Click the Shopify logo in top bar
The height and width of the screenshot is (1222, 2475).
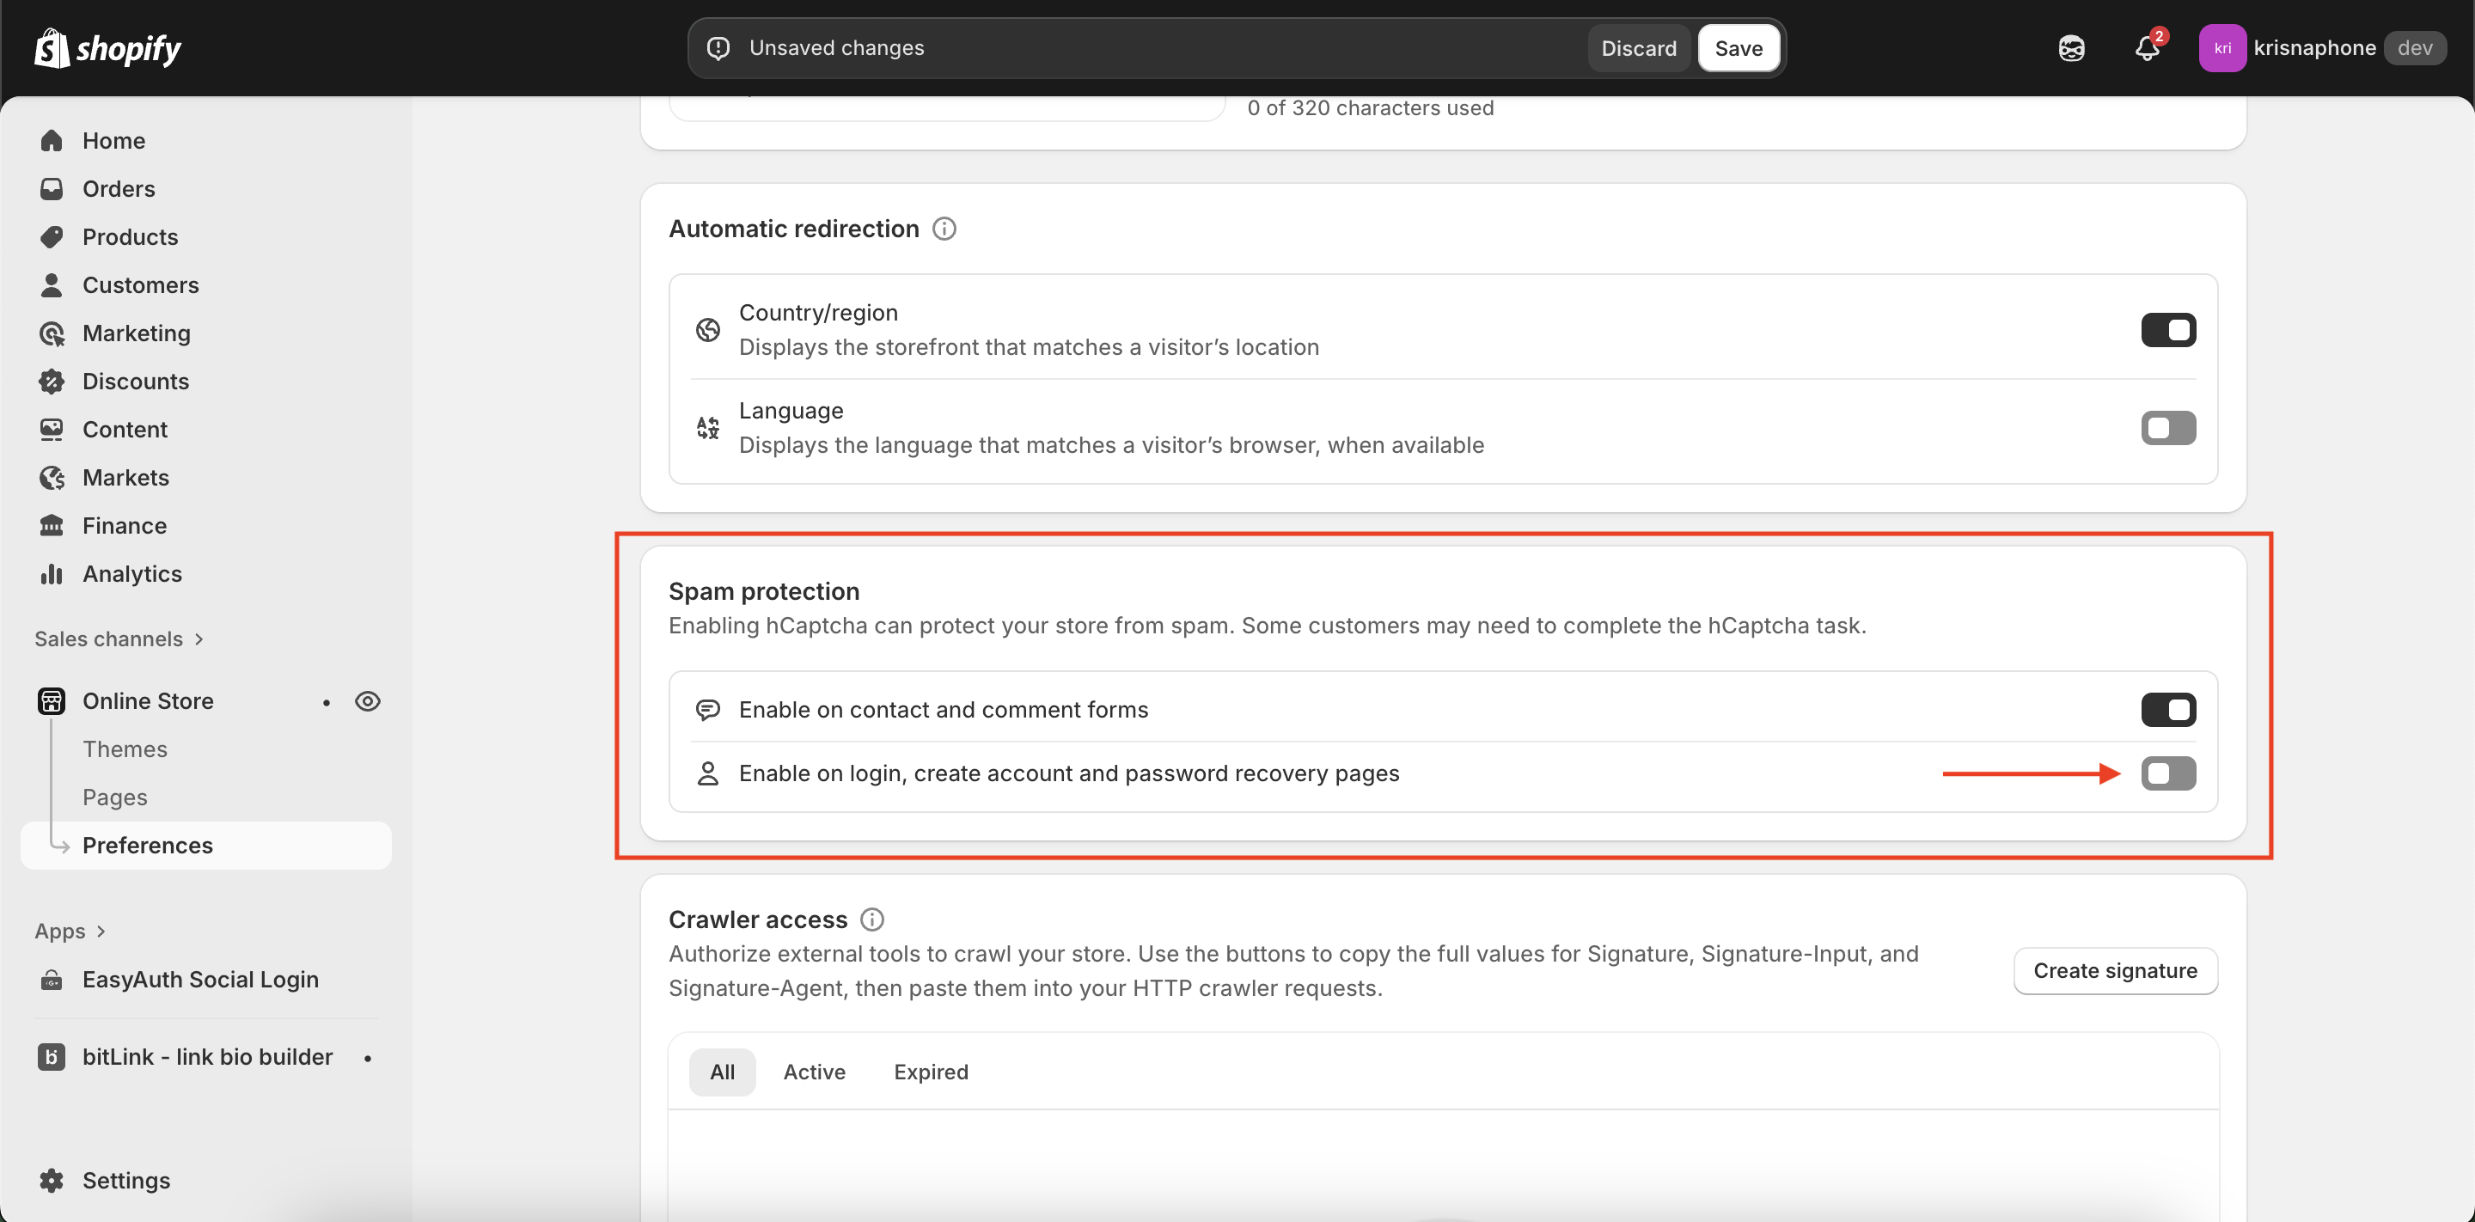107,48
